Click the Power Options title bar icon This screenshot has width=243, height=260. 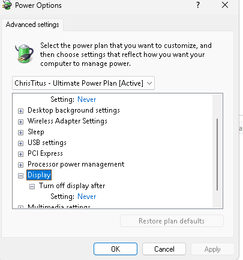click(x=7, y=5)
